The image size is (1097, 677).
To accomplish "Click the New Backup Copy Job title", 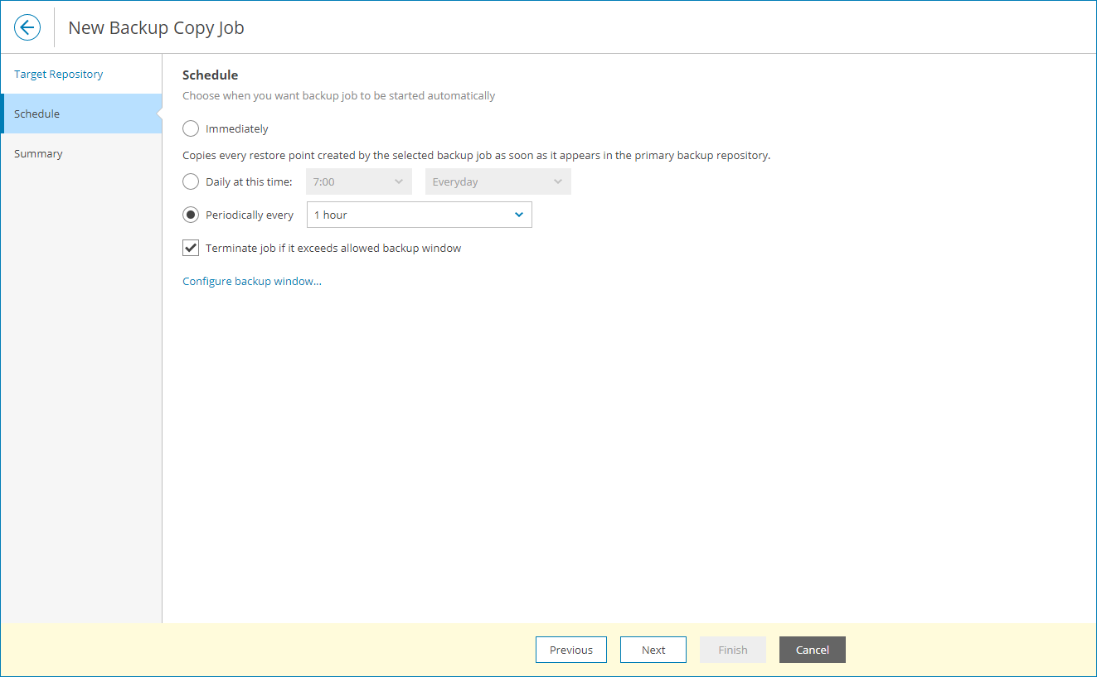I will [x=156, y=27].
